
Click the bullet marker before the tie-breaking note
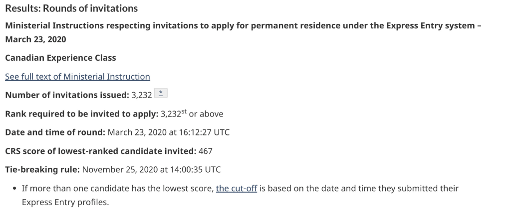pyautogui.click(x=14, y=189)
